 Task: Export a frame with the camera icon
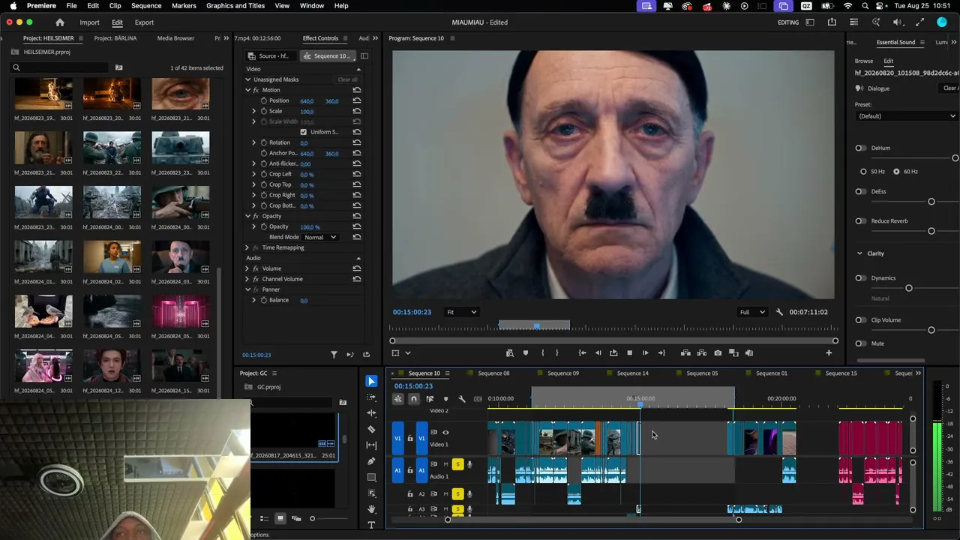point(718,352)
